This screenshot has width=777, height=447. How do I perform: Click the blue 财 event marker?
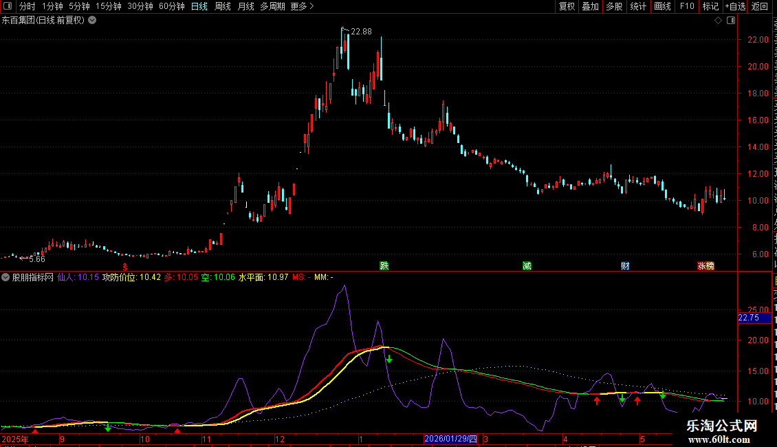click(625, 265)
